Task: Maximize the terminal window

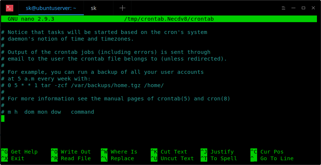Action: (x=303, y=8)
